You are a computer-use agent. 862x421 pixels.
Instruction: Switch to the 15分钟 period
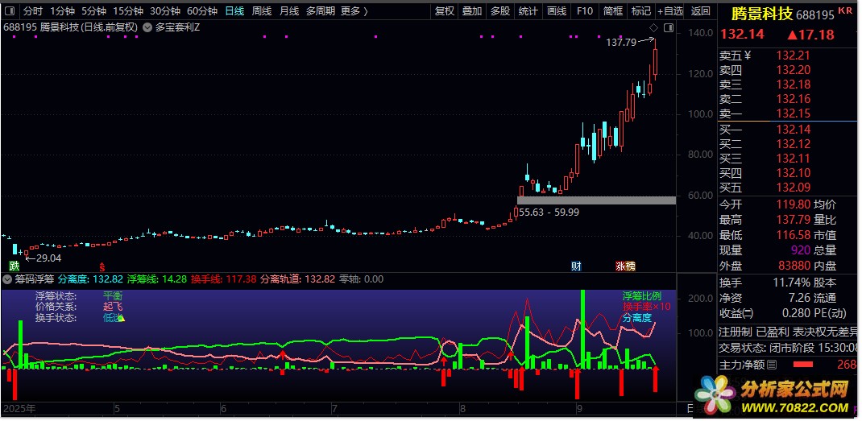(128, 11)
